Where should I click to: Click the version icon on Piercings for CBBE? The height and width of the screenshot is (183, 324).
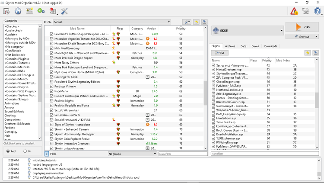(148, 77)
